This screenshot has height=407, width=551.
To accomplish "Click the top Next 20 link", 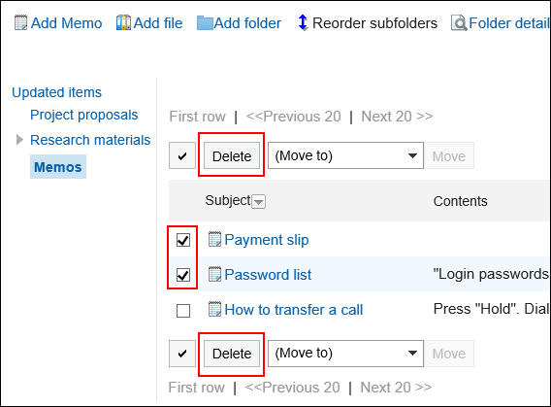I will tap(397, 117).
